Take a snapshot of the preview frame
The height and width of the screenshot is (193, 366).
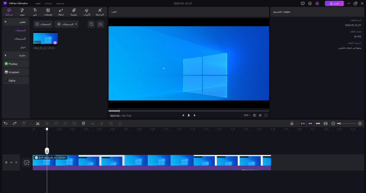point(254,115)
